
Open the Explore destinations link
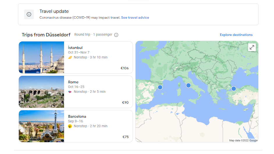(x=236, y=35)
